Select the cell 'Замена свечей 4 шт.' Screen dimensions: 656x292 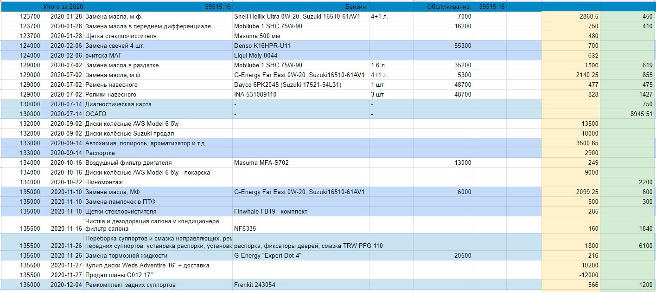click(158, 46)
